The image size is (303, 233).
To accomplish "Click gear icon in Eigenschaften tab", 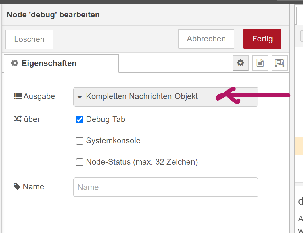I will tap(15, 63).
